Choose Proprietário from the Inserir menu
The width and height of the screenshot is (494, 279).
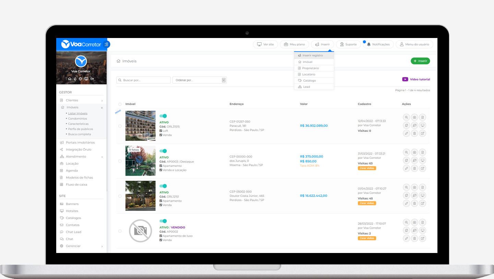coord(310,68)
